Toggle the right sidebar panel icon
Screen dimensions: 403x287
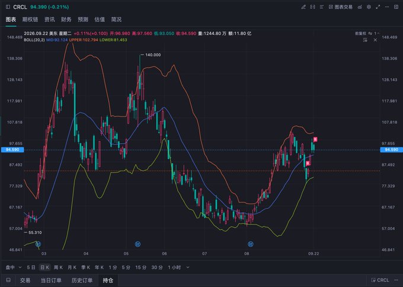pyautogui.click(x=396, y=7)
